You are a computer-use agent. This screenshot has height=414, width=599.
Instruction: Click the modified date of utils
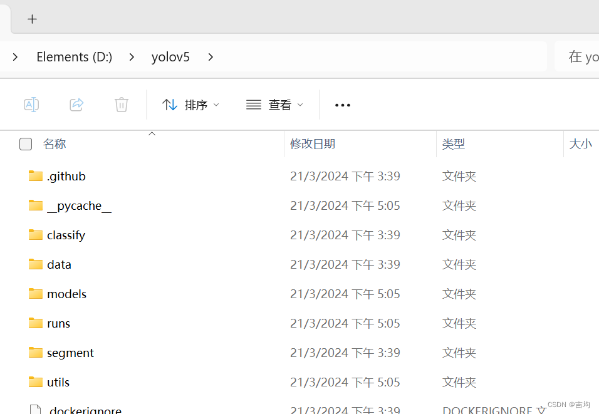coord(345,382)
